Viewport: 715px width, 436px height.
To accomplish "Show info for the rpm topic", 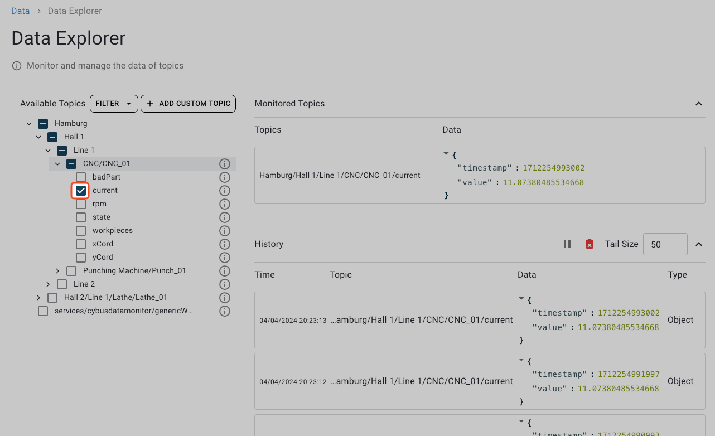I will click(225, 204).
